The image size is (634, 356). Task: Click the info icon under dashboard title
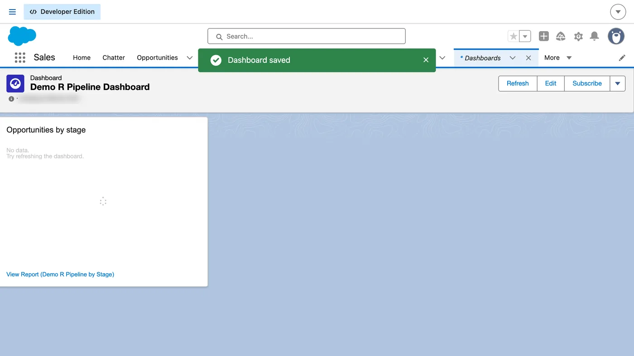pyautogui.click(x=11, y=99)
